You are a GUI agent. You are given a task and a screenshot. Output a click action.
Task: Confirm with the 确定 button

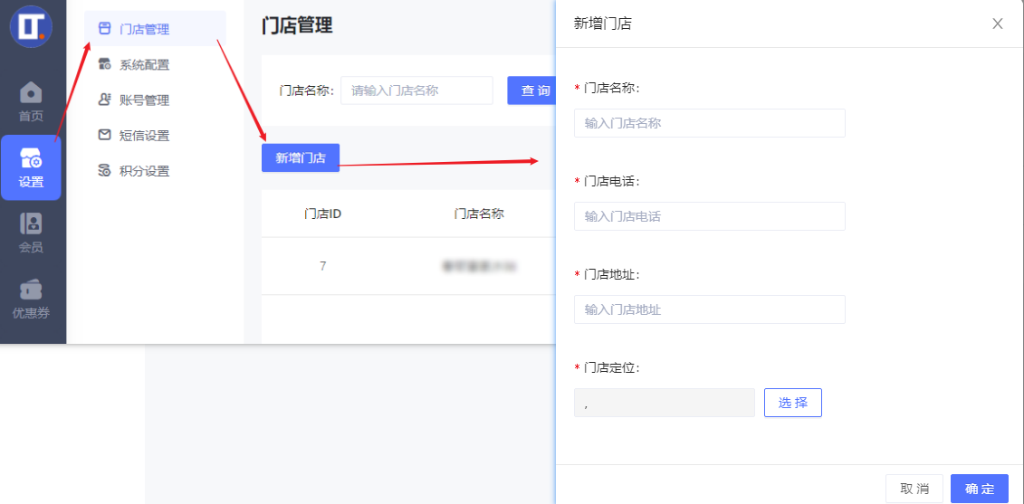coord(980,489)
